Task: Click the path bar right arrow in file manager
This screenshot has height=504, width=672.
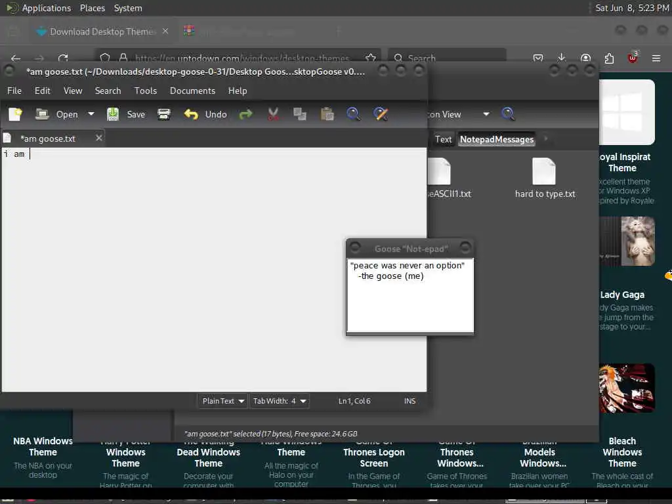Action: (x=545, y=139)
